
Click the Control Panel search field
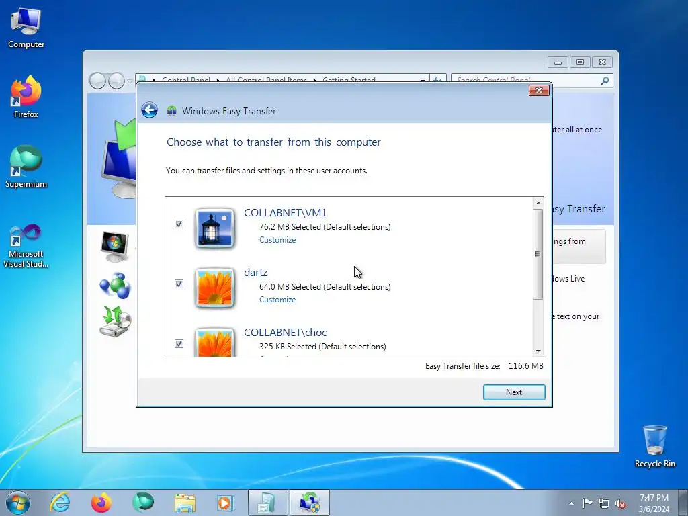coord(524,81)
